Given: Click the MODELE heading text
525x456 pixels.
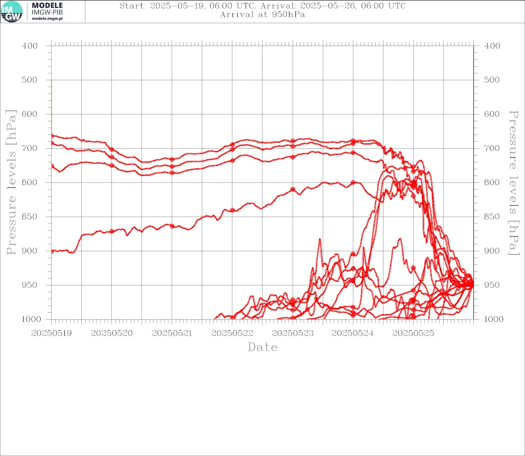Looking at the screenshot, I should pos(47,5).
